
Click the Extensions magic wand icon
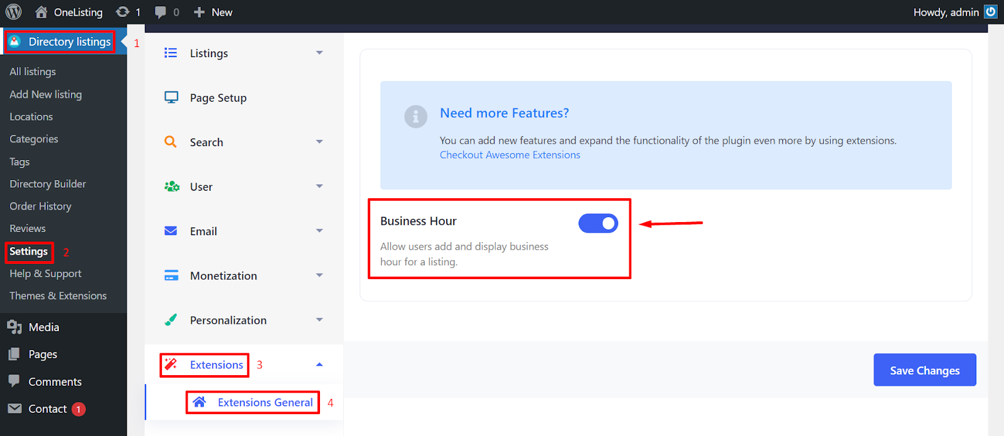(x=171, y=364)
